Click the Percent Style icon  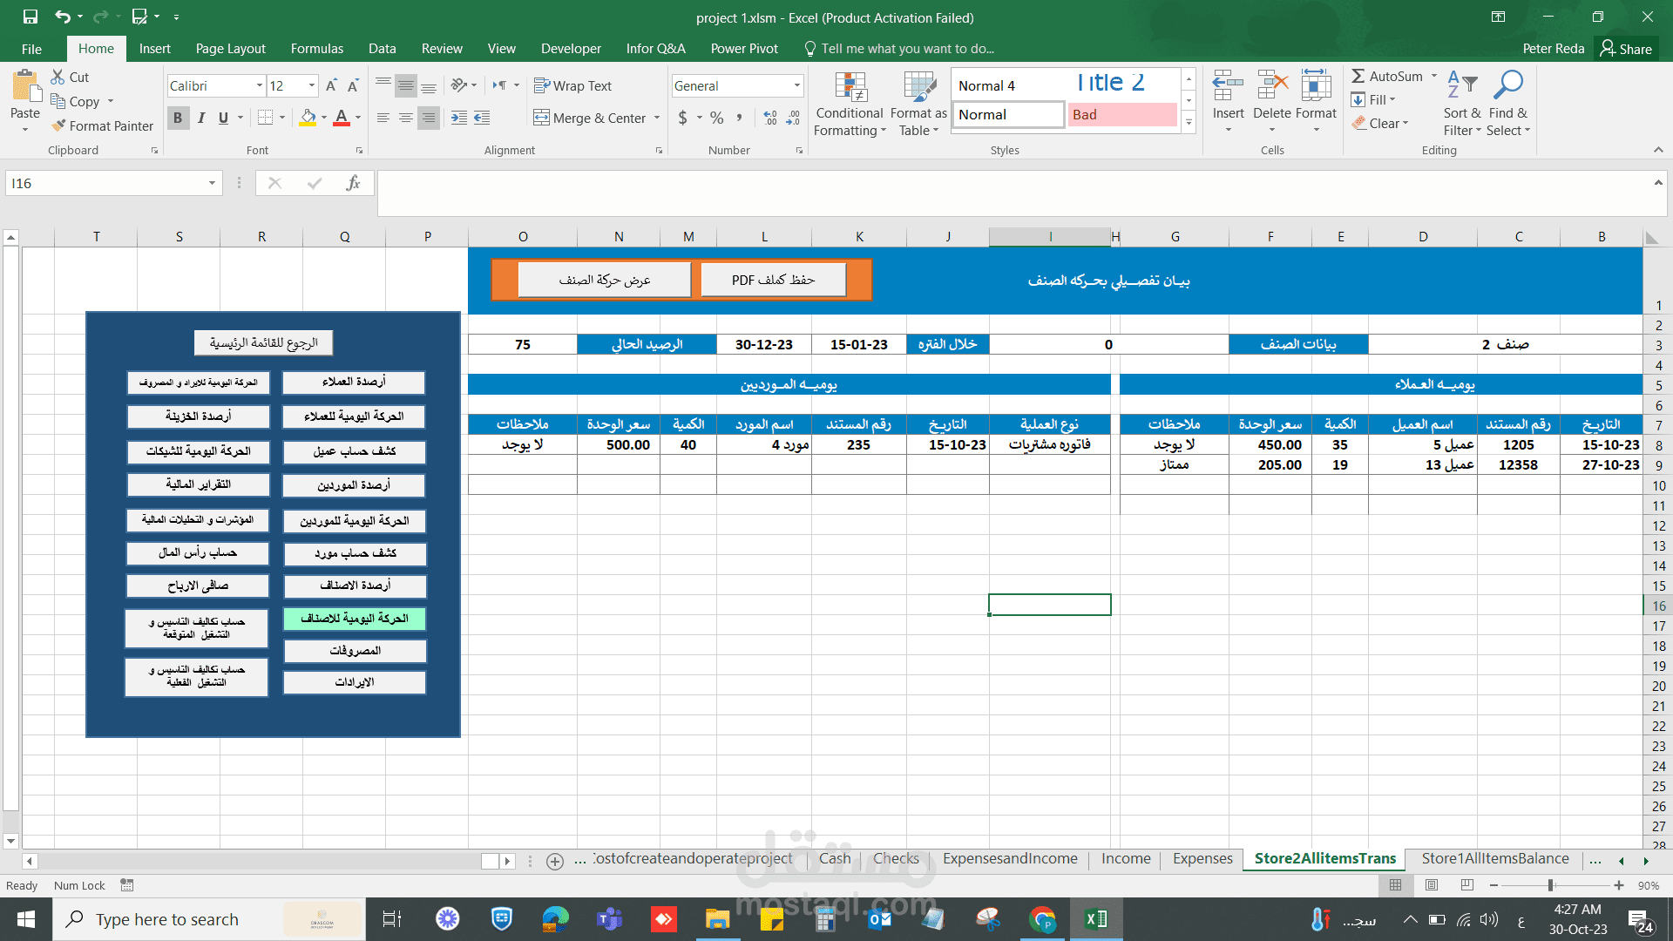tap(716, 118)
